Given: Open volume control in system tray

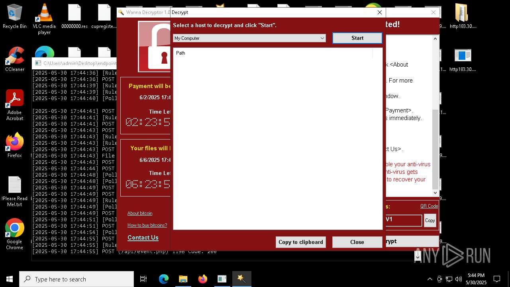Looking at the screenshot, I should point(459,279).
